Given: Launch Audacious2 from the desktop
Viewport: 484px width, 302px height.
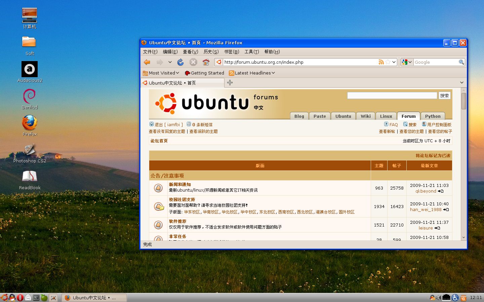Looking at the screenshot, I should (30, 72).
